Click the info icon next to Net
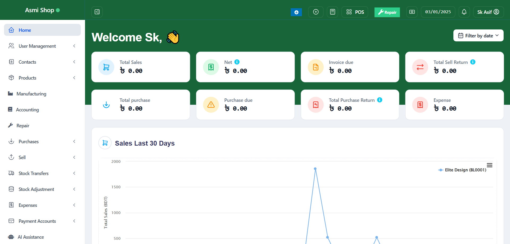This screenshot has height=244, width=510. click(237, 62)
